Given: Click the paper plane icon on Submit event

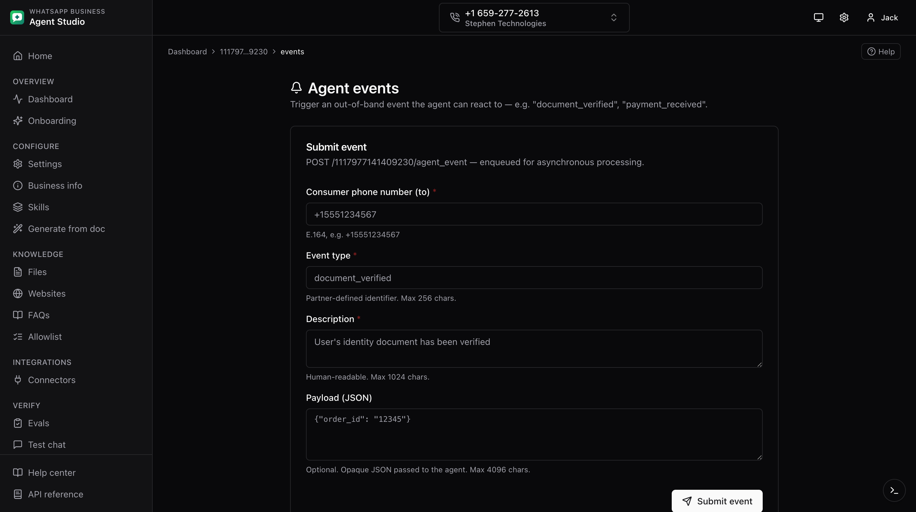Looking at the screenshot, I should [687, 501].
